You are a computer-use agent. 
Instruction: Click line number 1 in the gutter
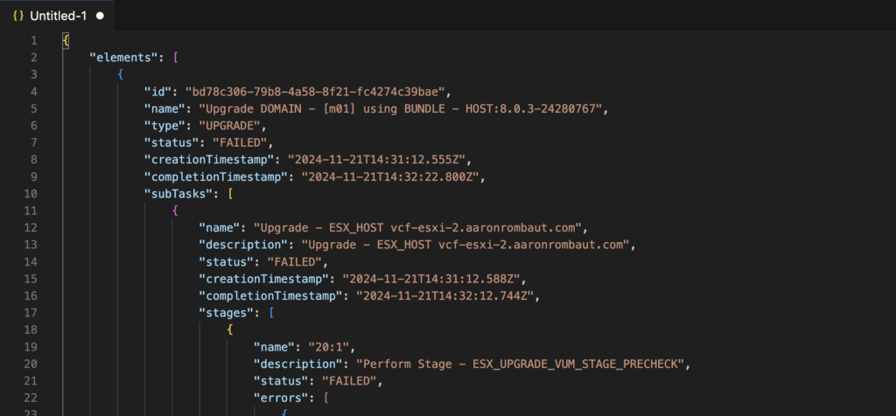[33, 41]
